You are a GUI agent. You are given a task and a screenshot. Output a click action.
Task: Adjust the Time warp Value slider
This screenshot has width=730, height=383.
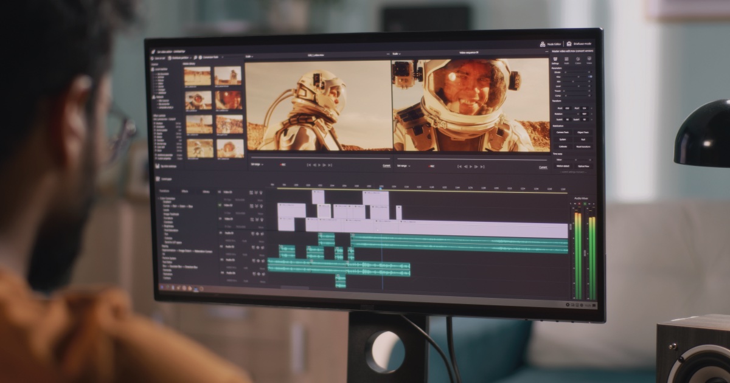tap(575, 159)
